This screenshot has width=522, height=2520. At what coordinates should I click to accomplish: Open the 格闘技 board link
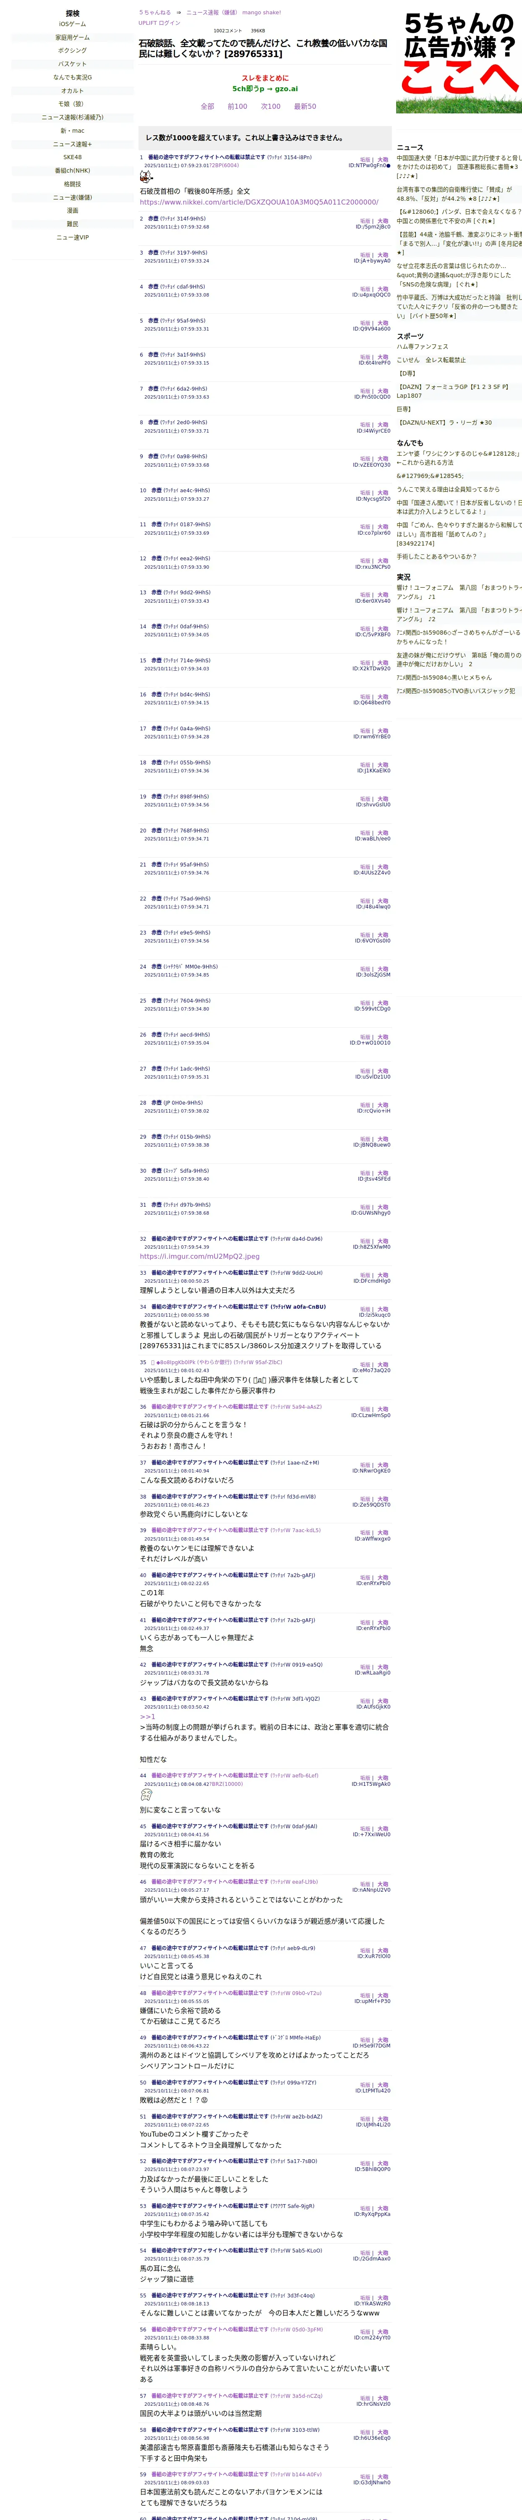coord(72,184)
